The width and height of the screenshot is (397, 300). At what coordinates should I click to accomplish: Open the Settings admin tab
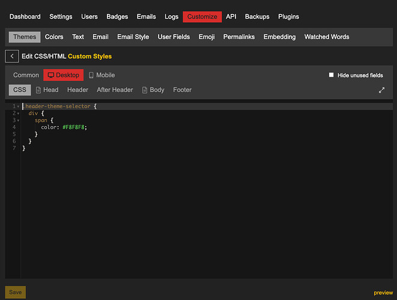point(61,17)
